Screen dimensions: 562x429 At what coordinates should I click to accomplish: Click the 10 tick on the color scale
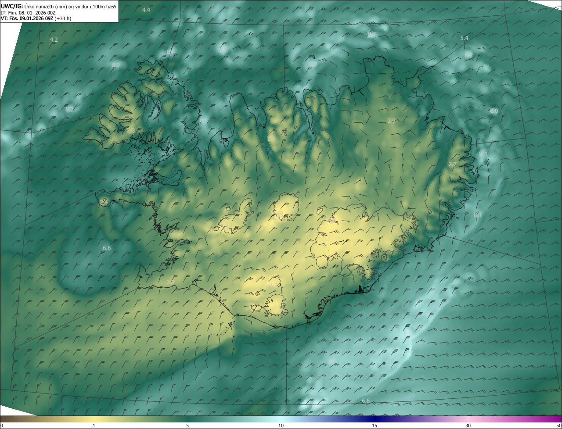click(x=281, y=425)
